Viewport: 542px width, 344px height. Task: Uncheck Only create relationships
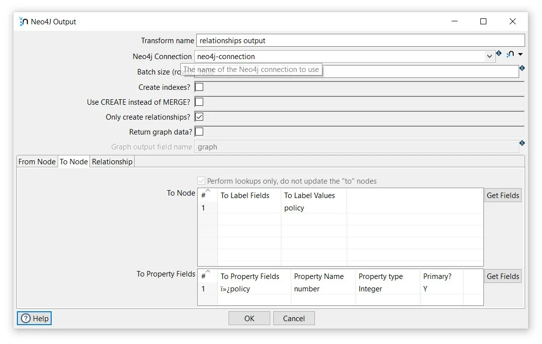pos(199,116)
